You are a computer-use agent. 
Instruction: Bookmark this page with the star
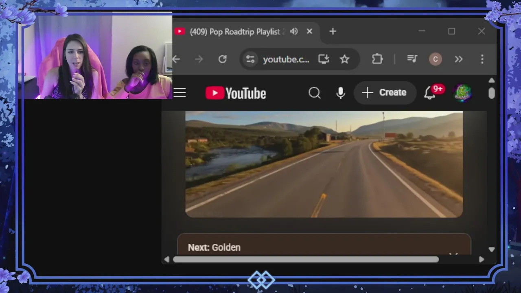[x=345, y=59]
